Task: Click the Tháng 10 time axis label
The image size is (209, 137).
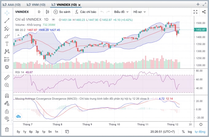Action: (114, 124)
